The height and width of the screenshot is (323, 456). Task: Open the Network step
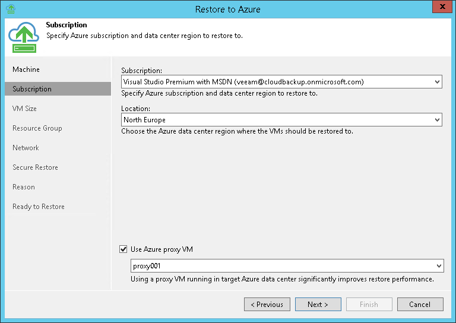[26, 148]
